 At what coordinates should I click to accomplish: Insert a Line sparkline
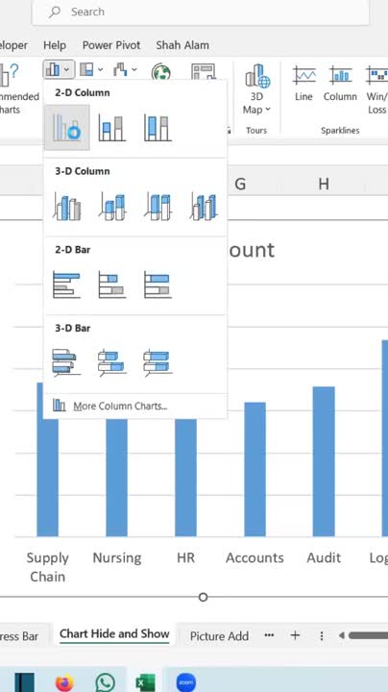pyautogui.click(x=303, y=84)
